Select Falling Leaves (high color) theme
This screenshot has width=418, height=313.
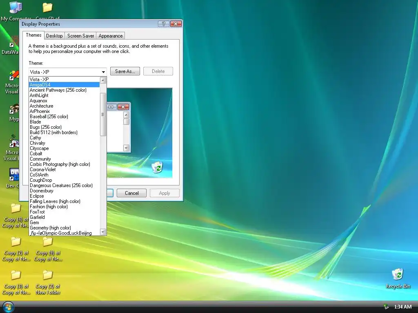point(64,201)
